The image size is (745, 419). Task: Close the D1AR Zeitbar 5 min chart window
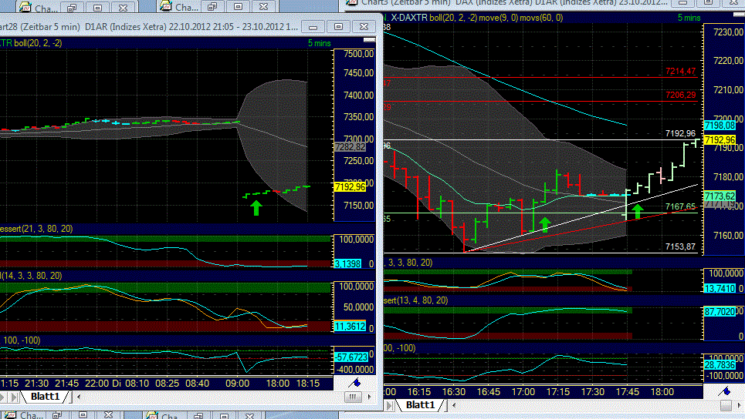(364, 26)
